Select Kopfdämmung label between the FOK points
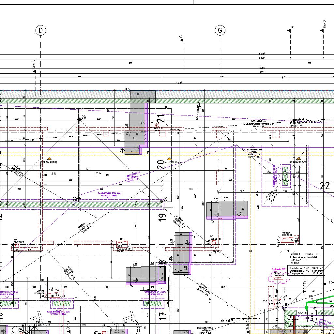 [109, 194]
